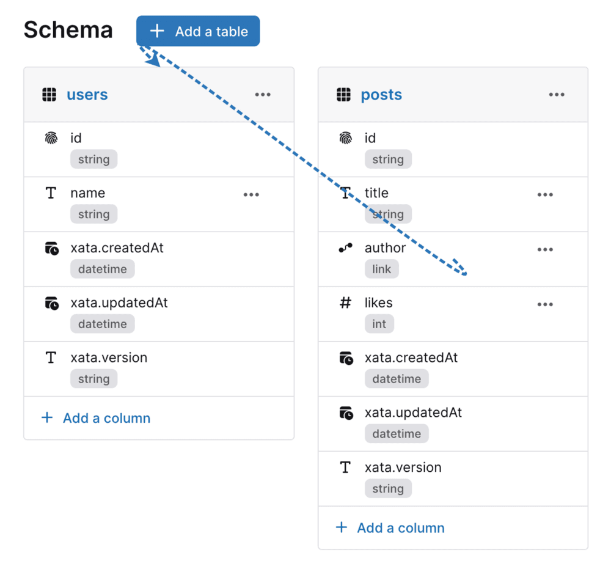Open the likes column options menu
This screenshot has height=572, width=611.
(545, 304)
